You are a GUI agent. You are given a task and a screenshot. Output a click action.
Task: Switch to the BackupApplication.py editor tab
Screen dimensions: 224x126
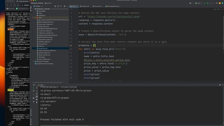coord(113,6)
